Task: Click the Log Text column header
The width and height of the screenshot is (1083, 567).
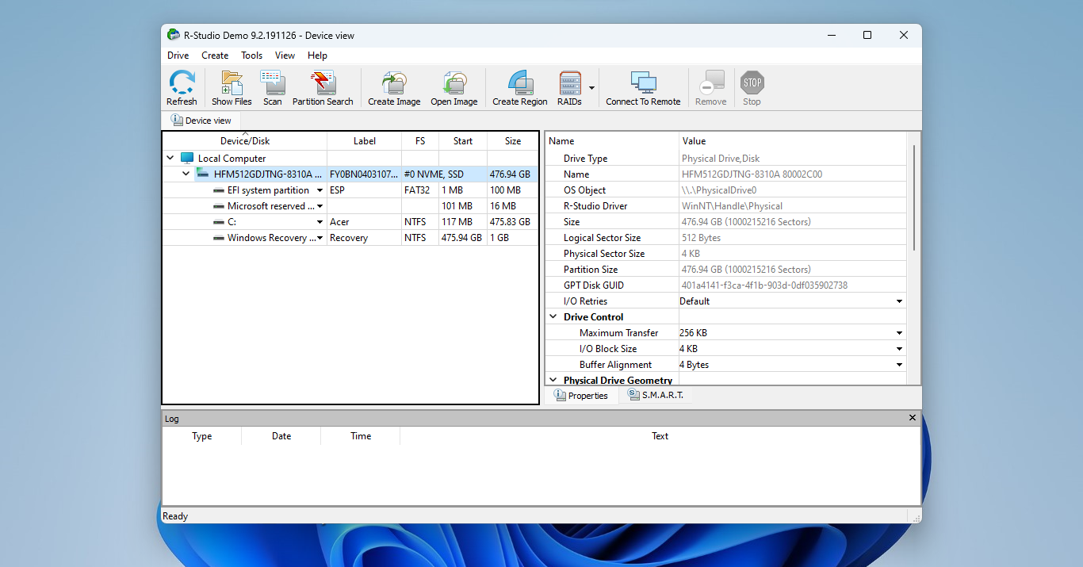Action: 660,436
